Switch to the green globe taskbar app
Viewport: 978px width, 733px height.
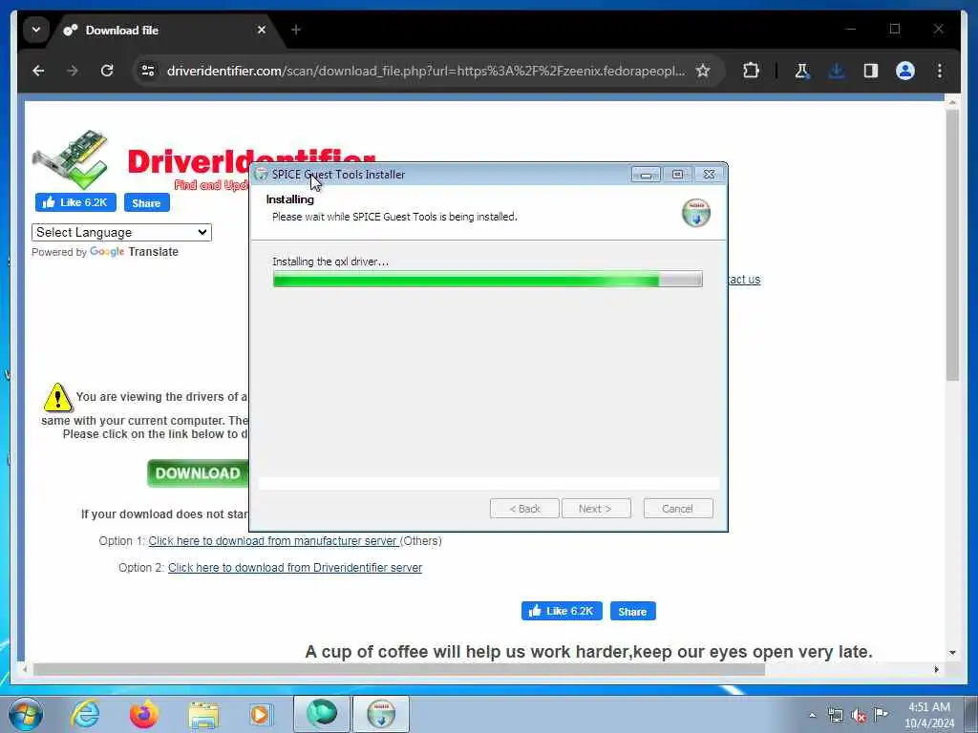click(x=322, y=714)
